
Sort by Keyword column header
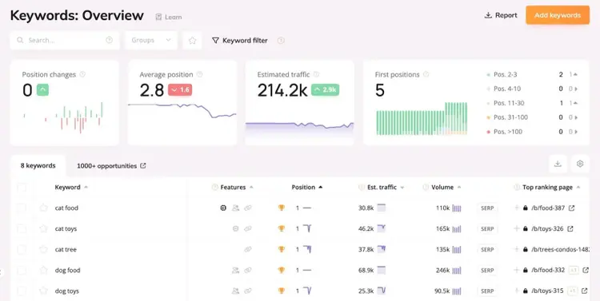pos(71,187)
